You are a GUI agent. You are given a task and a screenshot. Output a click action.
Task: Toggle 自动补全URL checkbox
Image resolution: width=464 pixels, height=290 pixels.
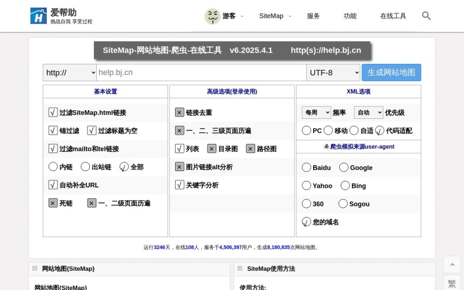[53, 185]
